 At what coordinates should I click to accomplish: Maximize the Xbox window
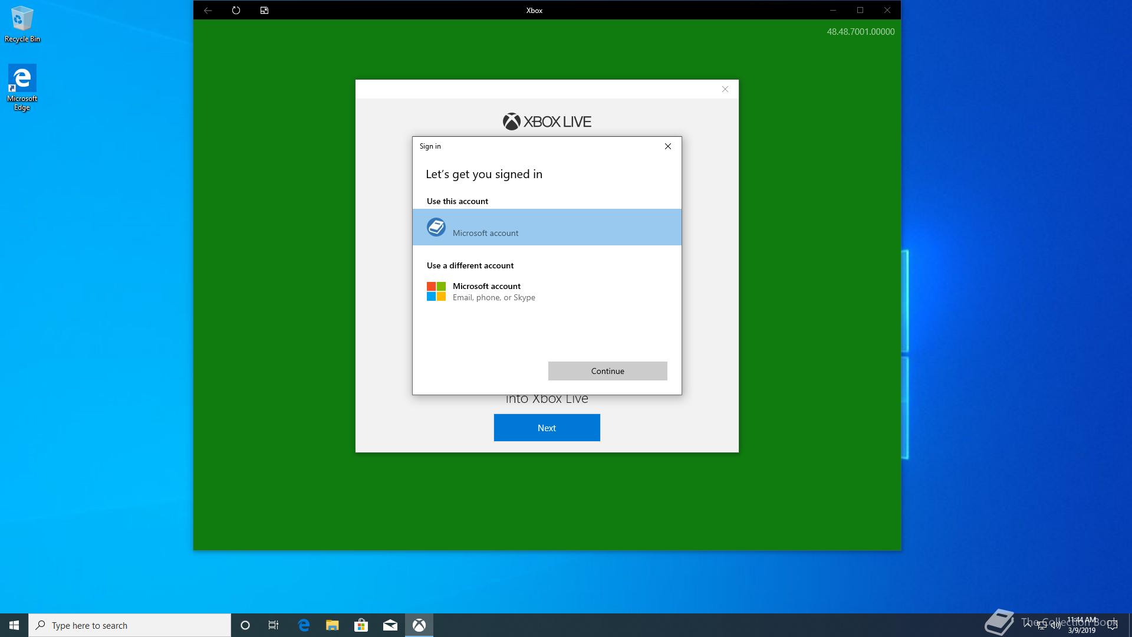[860, 10]
